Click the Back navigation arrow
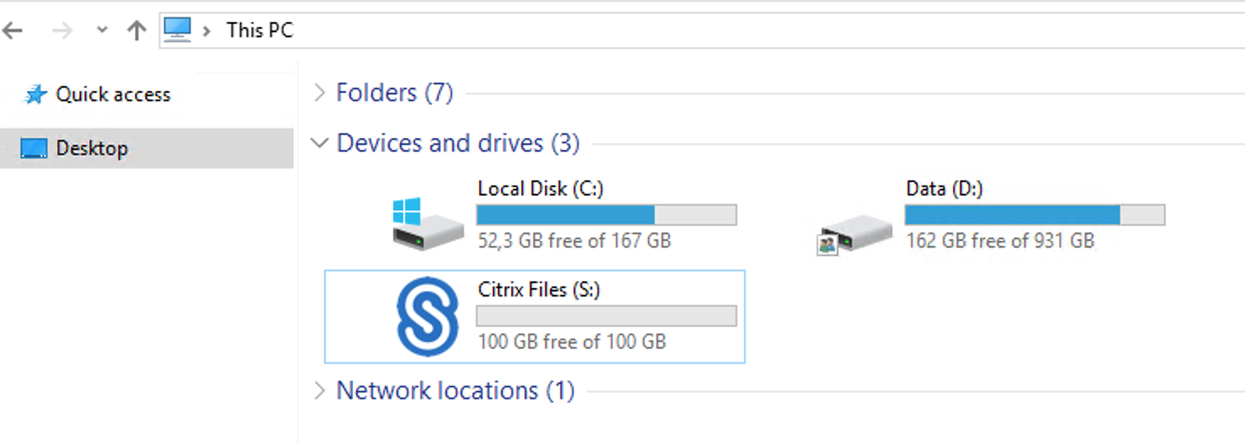This screenshot has width=1245, height=443. [13, 31]
